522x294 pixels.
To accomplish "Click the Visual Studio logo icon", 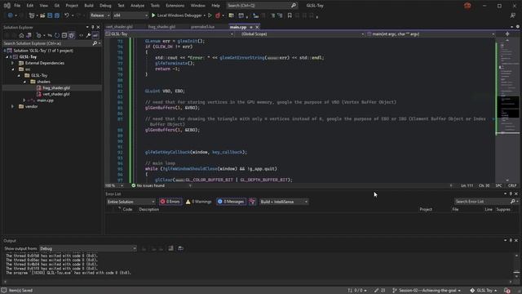I will coord(7,6).
